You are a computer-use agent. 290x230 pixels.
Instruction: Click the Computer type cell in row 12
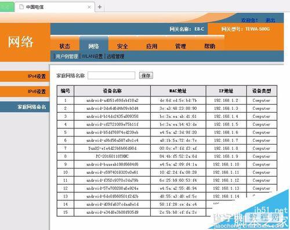[x=262, y=188]
